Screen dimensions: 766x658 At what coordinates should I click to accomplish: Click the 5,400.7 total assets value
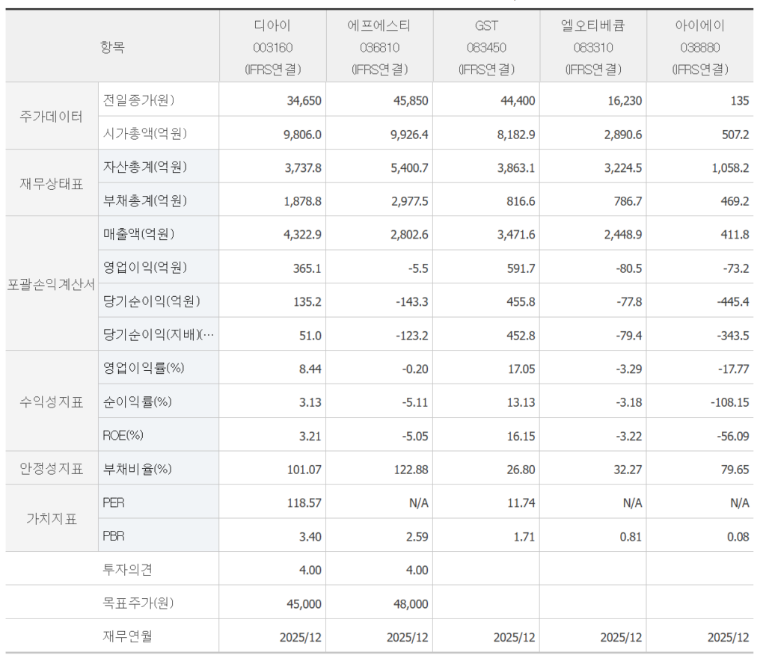pos(409,168)
